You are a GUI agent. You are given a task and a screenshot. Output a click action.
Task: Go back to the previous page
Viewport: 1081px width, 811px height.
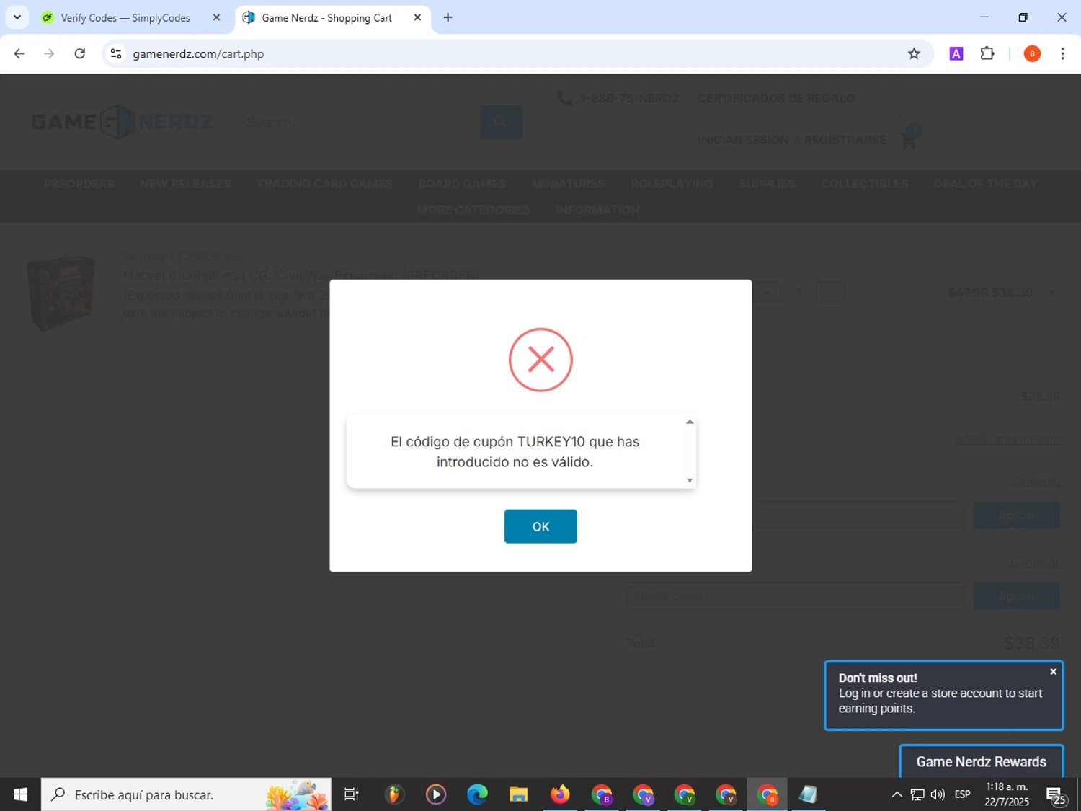pos(19,53)
